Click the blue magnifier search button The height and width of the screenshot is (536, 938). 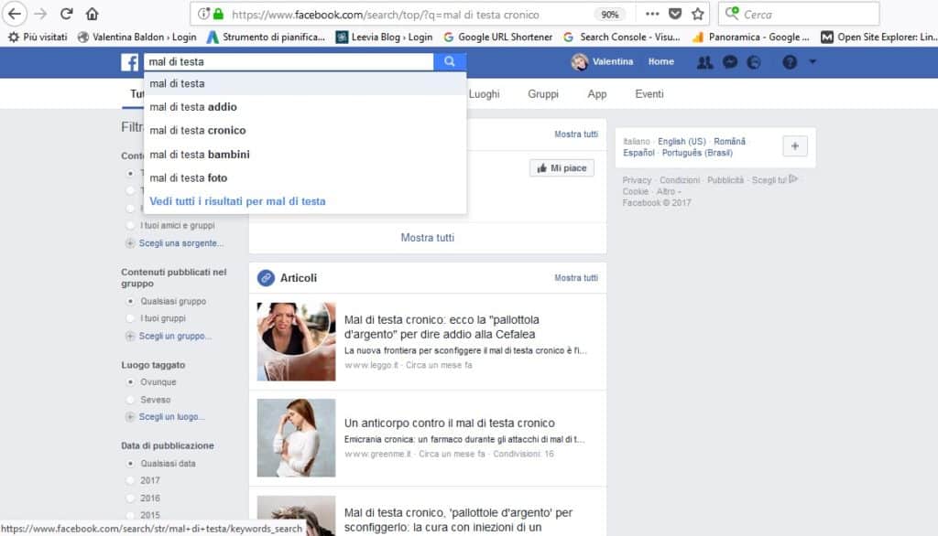tap(449, 61)
